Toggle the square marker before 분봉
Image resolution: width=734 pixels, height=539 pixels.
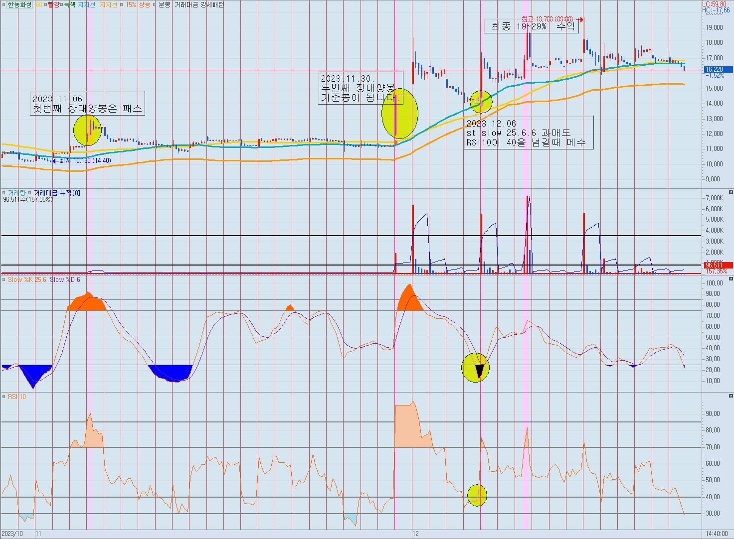(155, 4)
